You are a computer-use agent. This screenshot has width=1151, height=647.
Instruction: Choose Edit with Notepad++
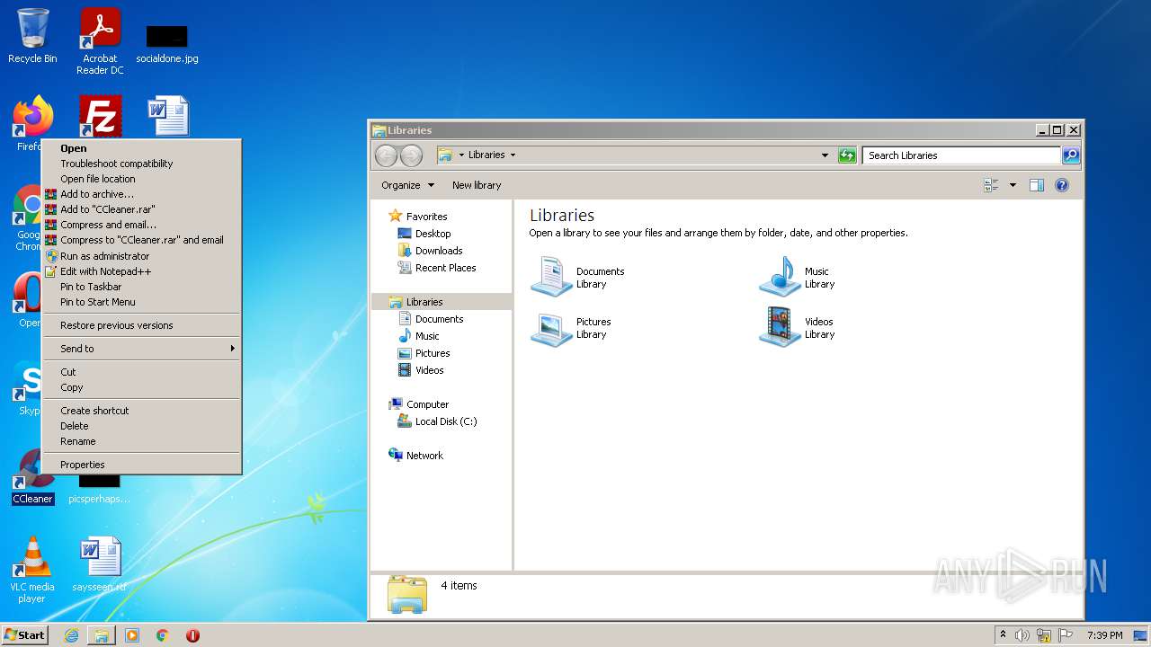click(142, 271)
